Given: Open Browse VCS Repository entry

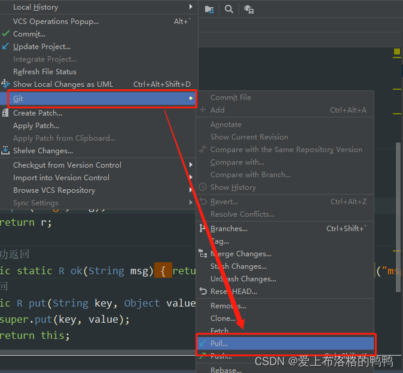Looking at the screenshot, I should pyautogui.click(x=99, y=190).
